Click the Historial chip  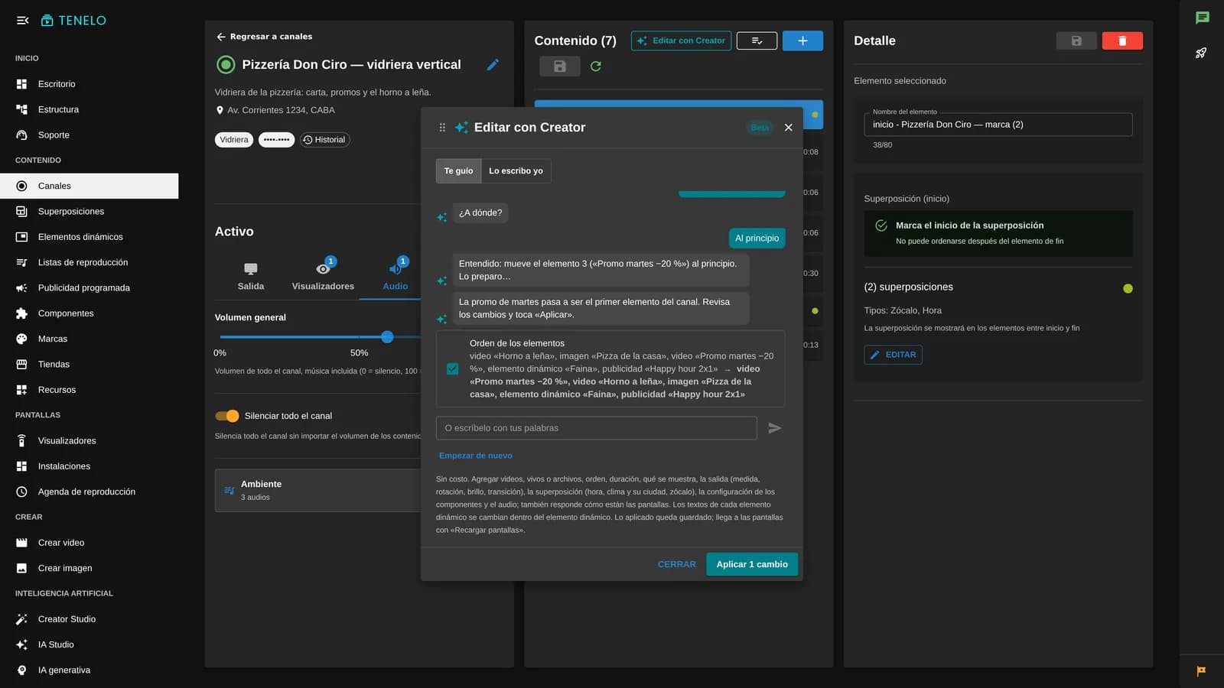pos(324,140)
